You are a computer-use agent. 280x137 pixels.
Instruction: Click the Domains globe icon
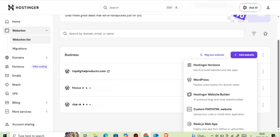click(7, 58)
